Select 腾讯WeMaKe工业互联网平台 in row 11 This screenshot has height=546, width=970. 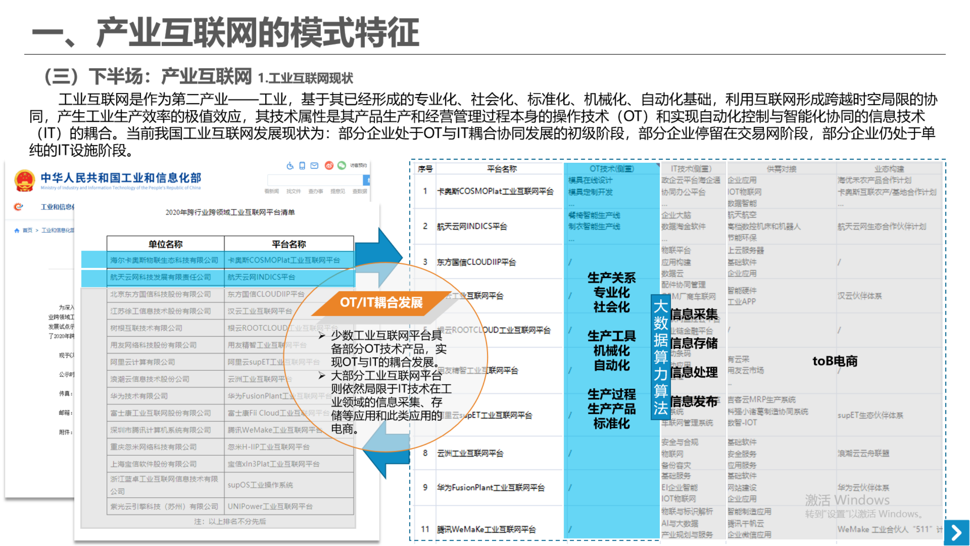(x=486, y=529)
